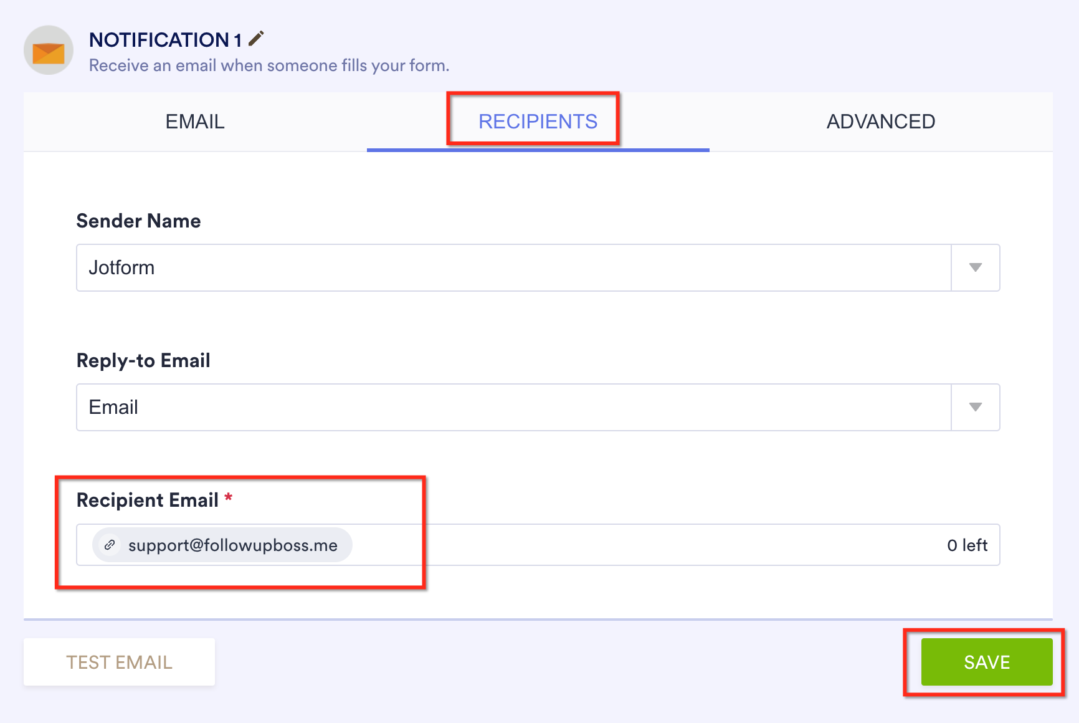Select the support@followupboss.me recipient chip

[x=222, y=545]
